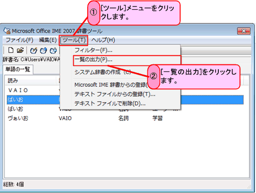This screenshot has width=256, height=193.
Task: Switch to the 単語の一覧 tab
Action: pyautogui.click(x=18, y=69)
